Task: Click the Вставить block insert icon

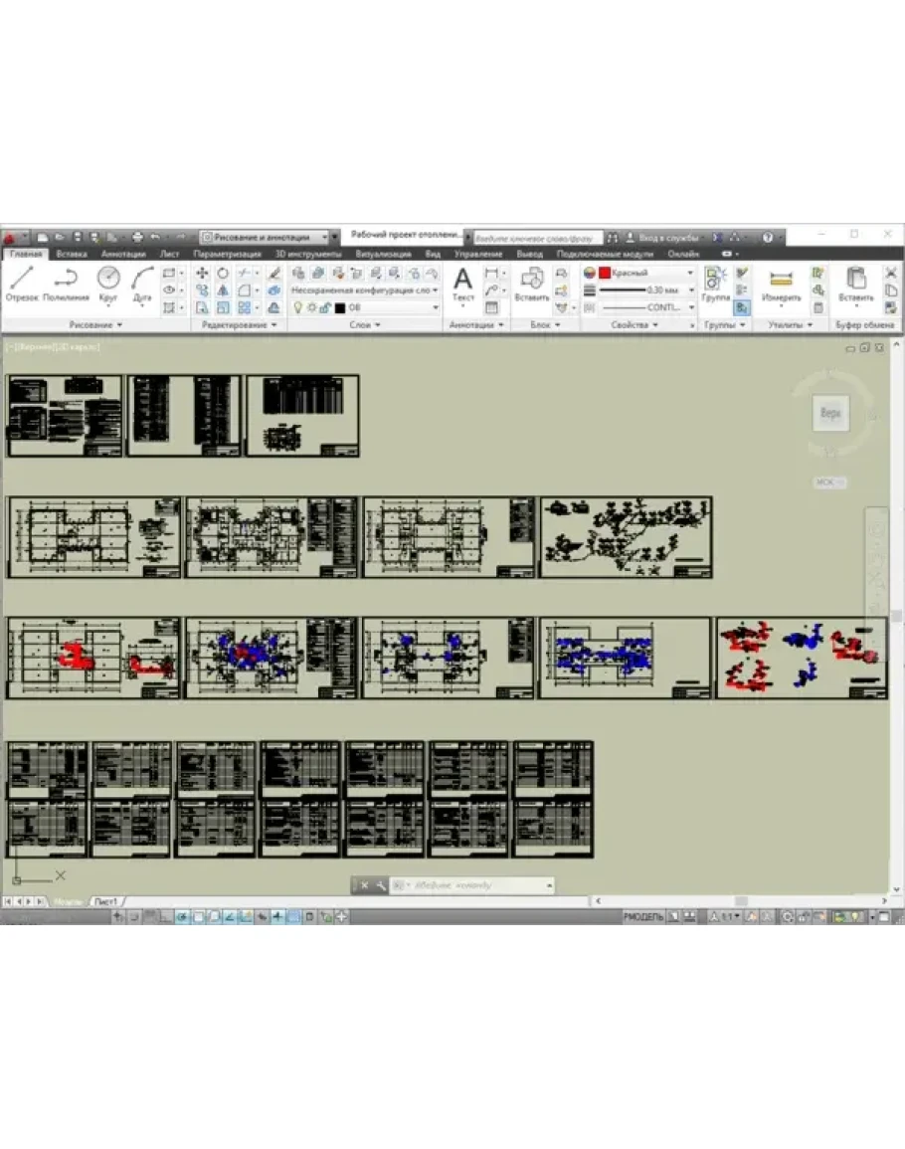Action: point(532,282)
